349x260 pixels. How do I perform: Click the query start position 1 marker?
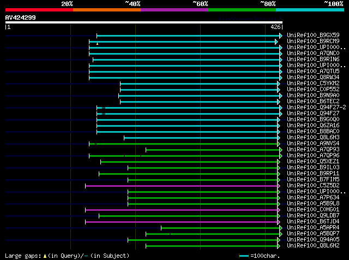[x=9, y=27]
